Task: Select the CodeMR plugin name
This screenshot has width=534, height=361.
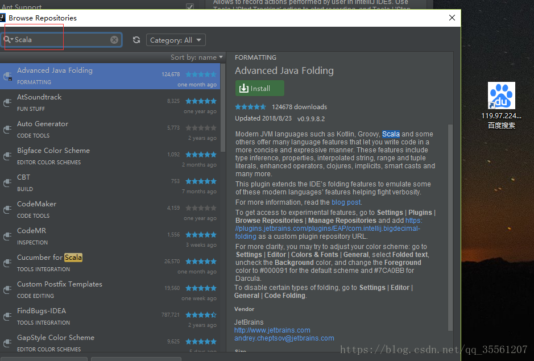Action: (x=31, y=231)
